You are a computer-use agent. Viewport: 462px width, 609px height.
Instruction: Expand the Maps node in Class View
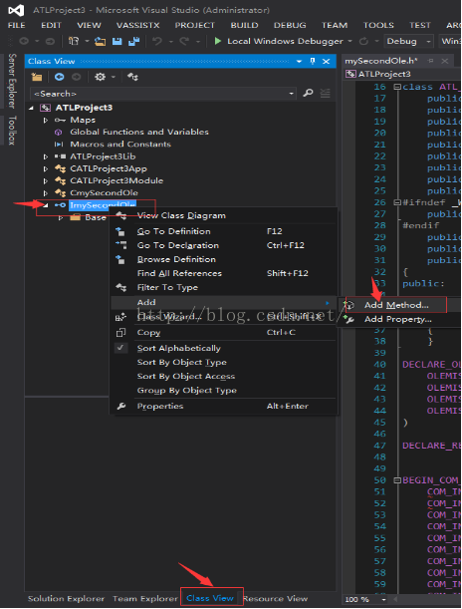[x=46, y=121]
